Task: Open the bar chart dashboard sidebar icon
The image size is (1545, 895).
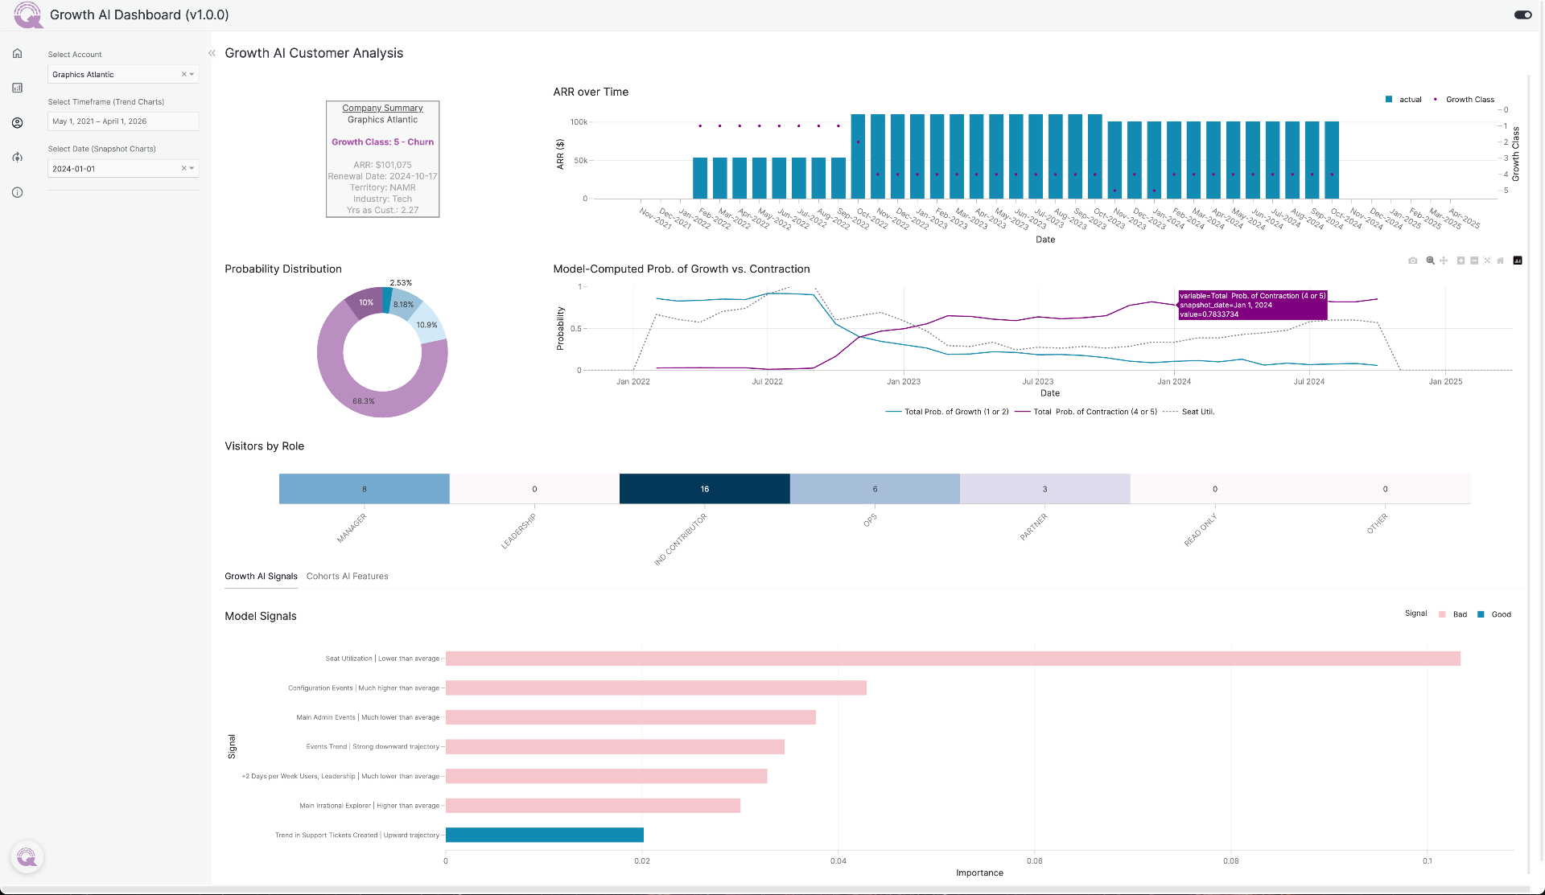Action: pos(17,88)
